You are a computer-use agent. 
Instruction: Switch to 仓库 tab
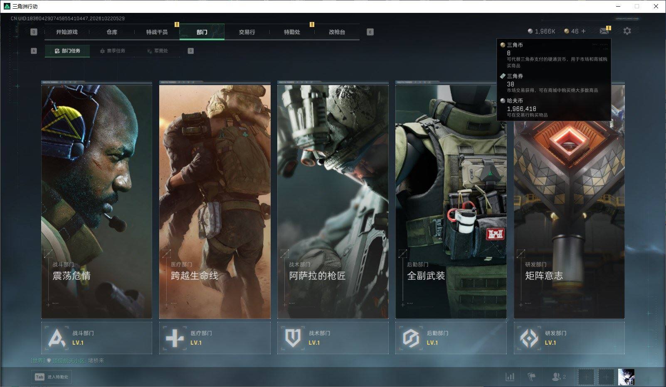click(112, 32)
